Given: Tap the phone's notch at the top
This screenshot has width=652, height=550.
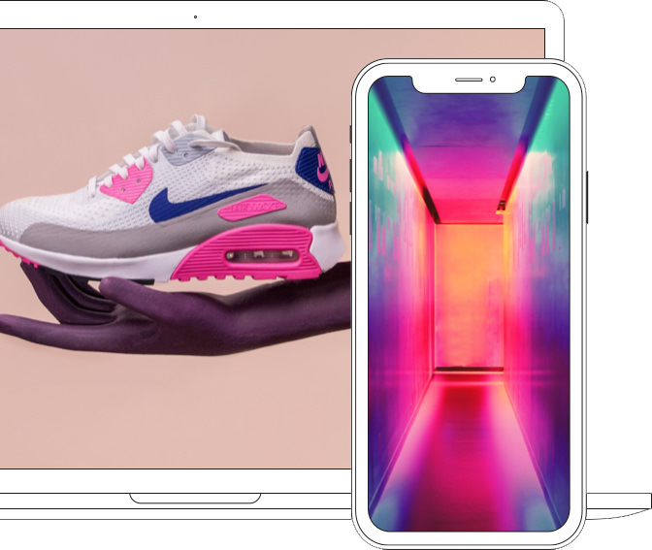Looking at the screenshot, I should pyautogui.click(x=469, y=81).
